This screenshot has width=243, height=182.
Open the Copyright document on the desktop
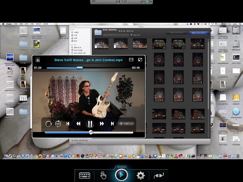click(x=23, y=31)
